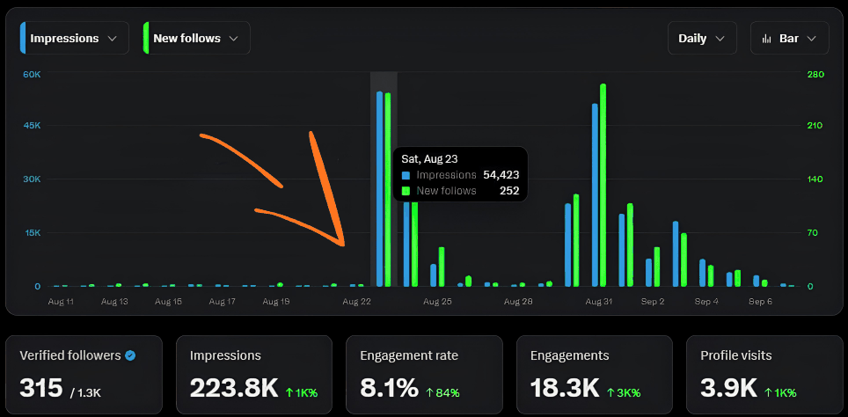Click the 45K left axis label
The width and height of the screenshot is (848, 417).
(x=32, y=126)
